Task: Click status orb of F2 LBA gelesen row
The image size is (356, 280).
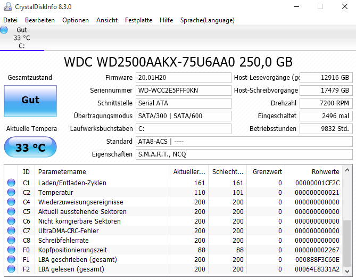Action: pyautogui.click(x=11, y=269)
